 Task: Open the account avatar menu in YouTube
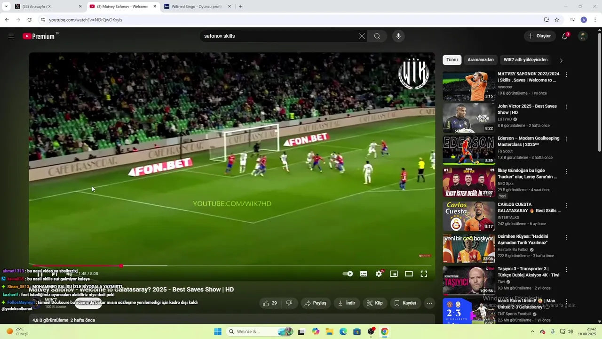(x=583, y=36)
